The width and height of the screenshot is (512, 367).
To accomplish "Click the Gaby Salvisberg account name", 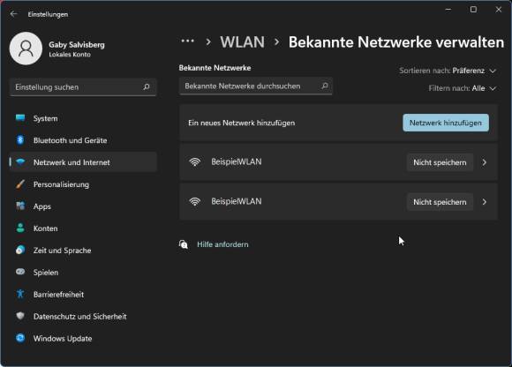I will point(77,45).
